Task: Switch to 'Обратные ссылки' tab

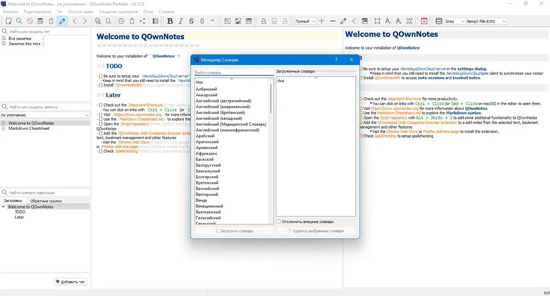Action: point(46,201)
